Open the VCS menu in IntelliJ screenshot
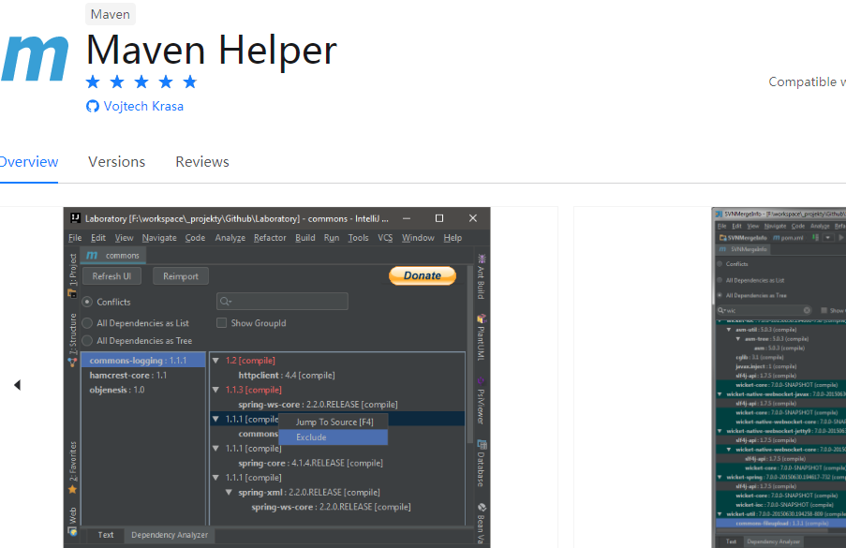 (385, 238)
